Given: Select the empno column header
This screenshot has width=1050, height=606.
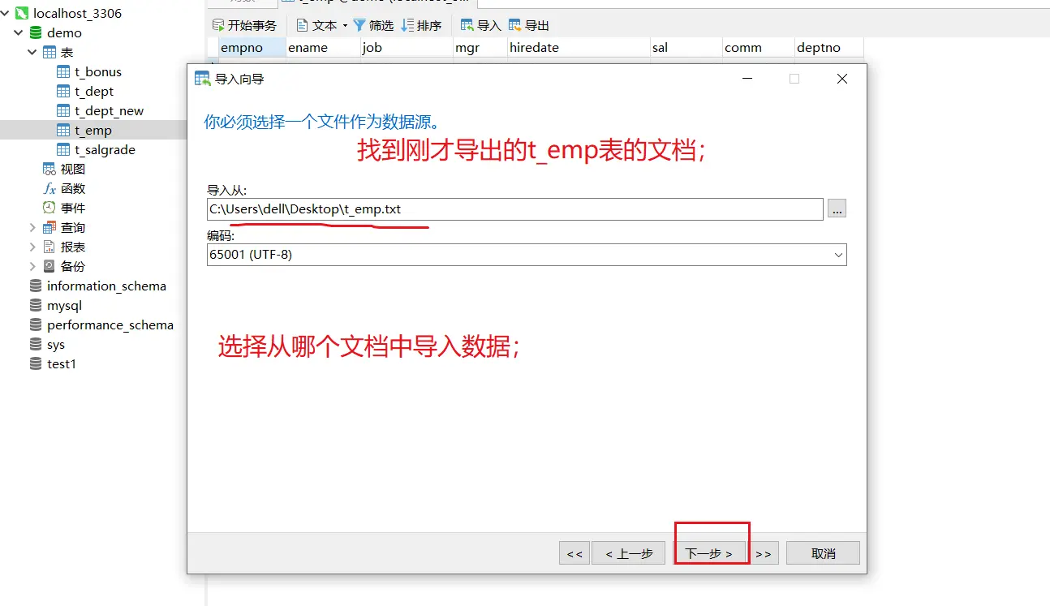Looking at the screenshot, I should (252, 48).
